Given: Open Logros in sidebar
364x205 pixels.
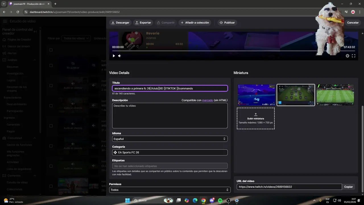Looking at the screenshot, I should (11, 80).
